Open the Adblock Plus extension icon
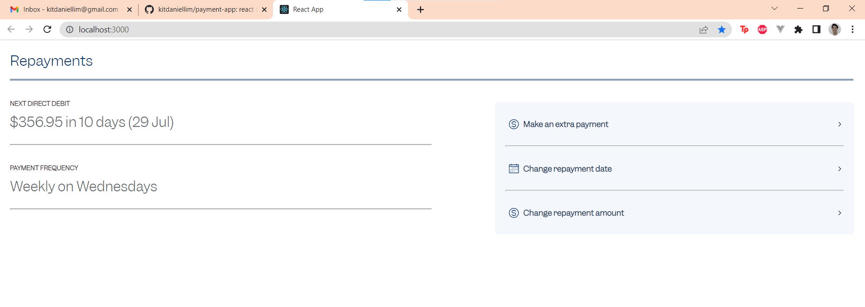 762,29
